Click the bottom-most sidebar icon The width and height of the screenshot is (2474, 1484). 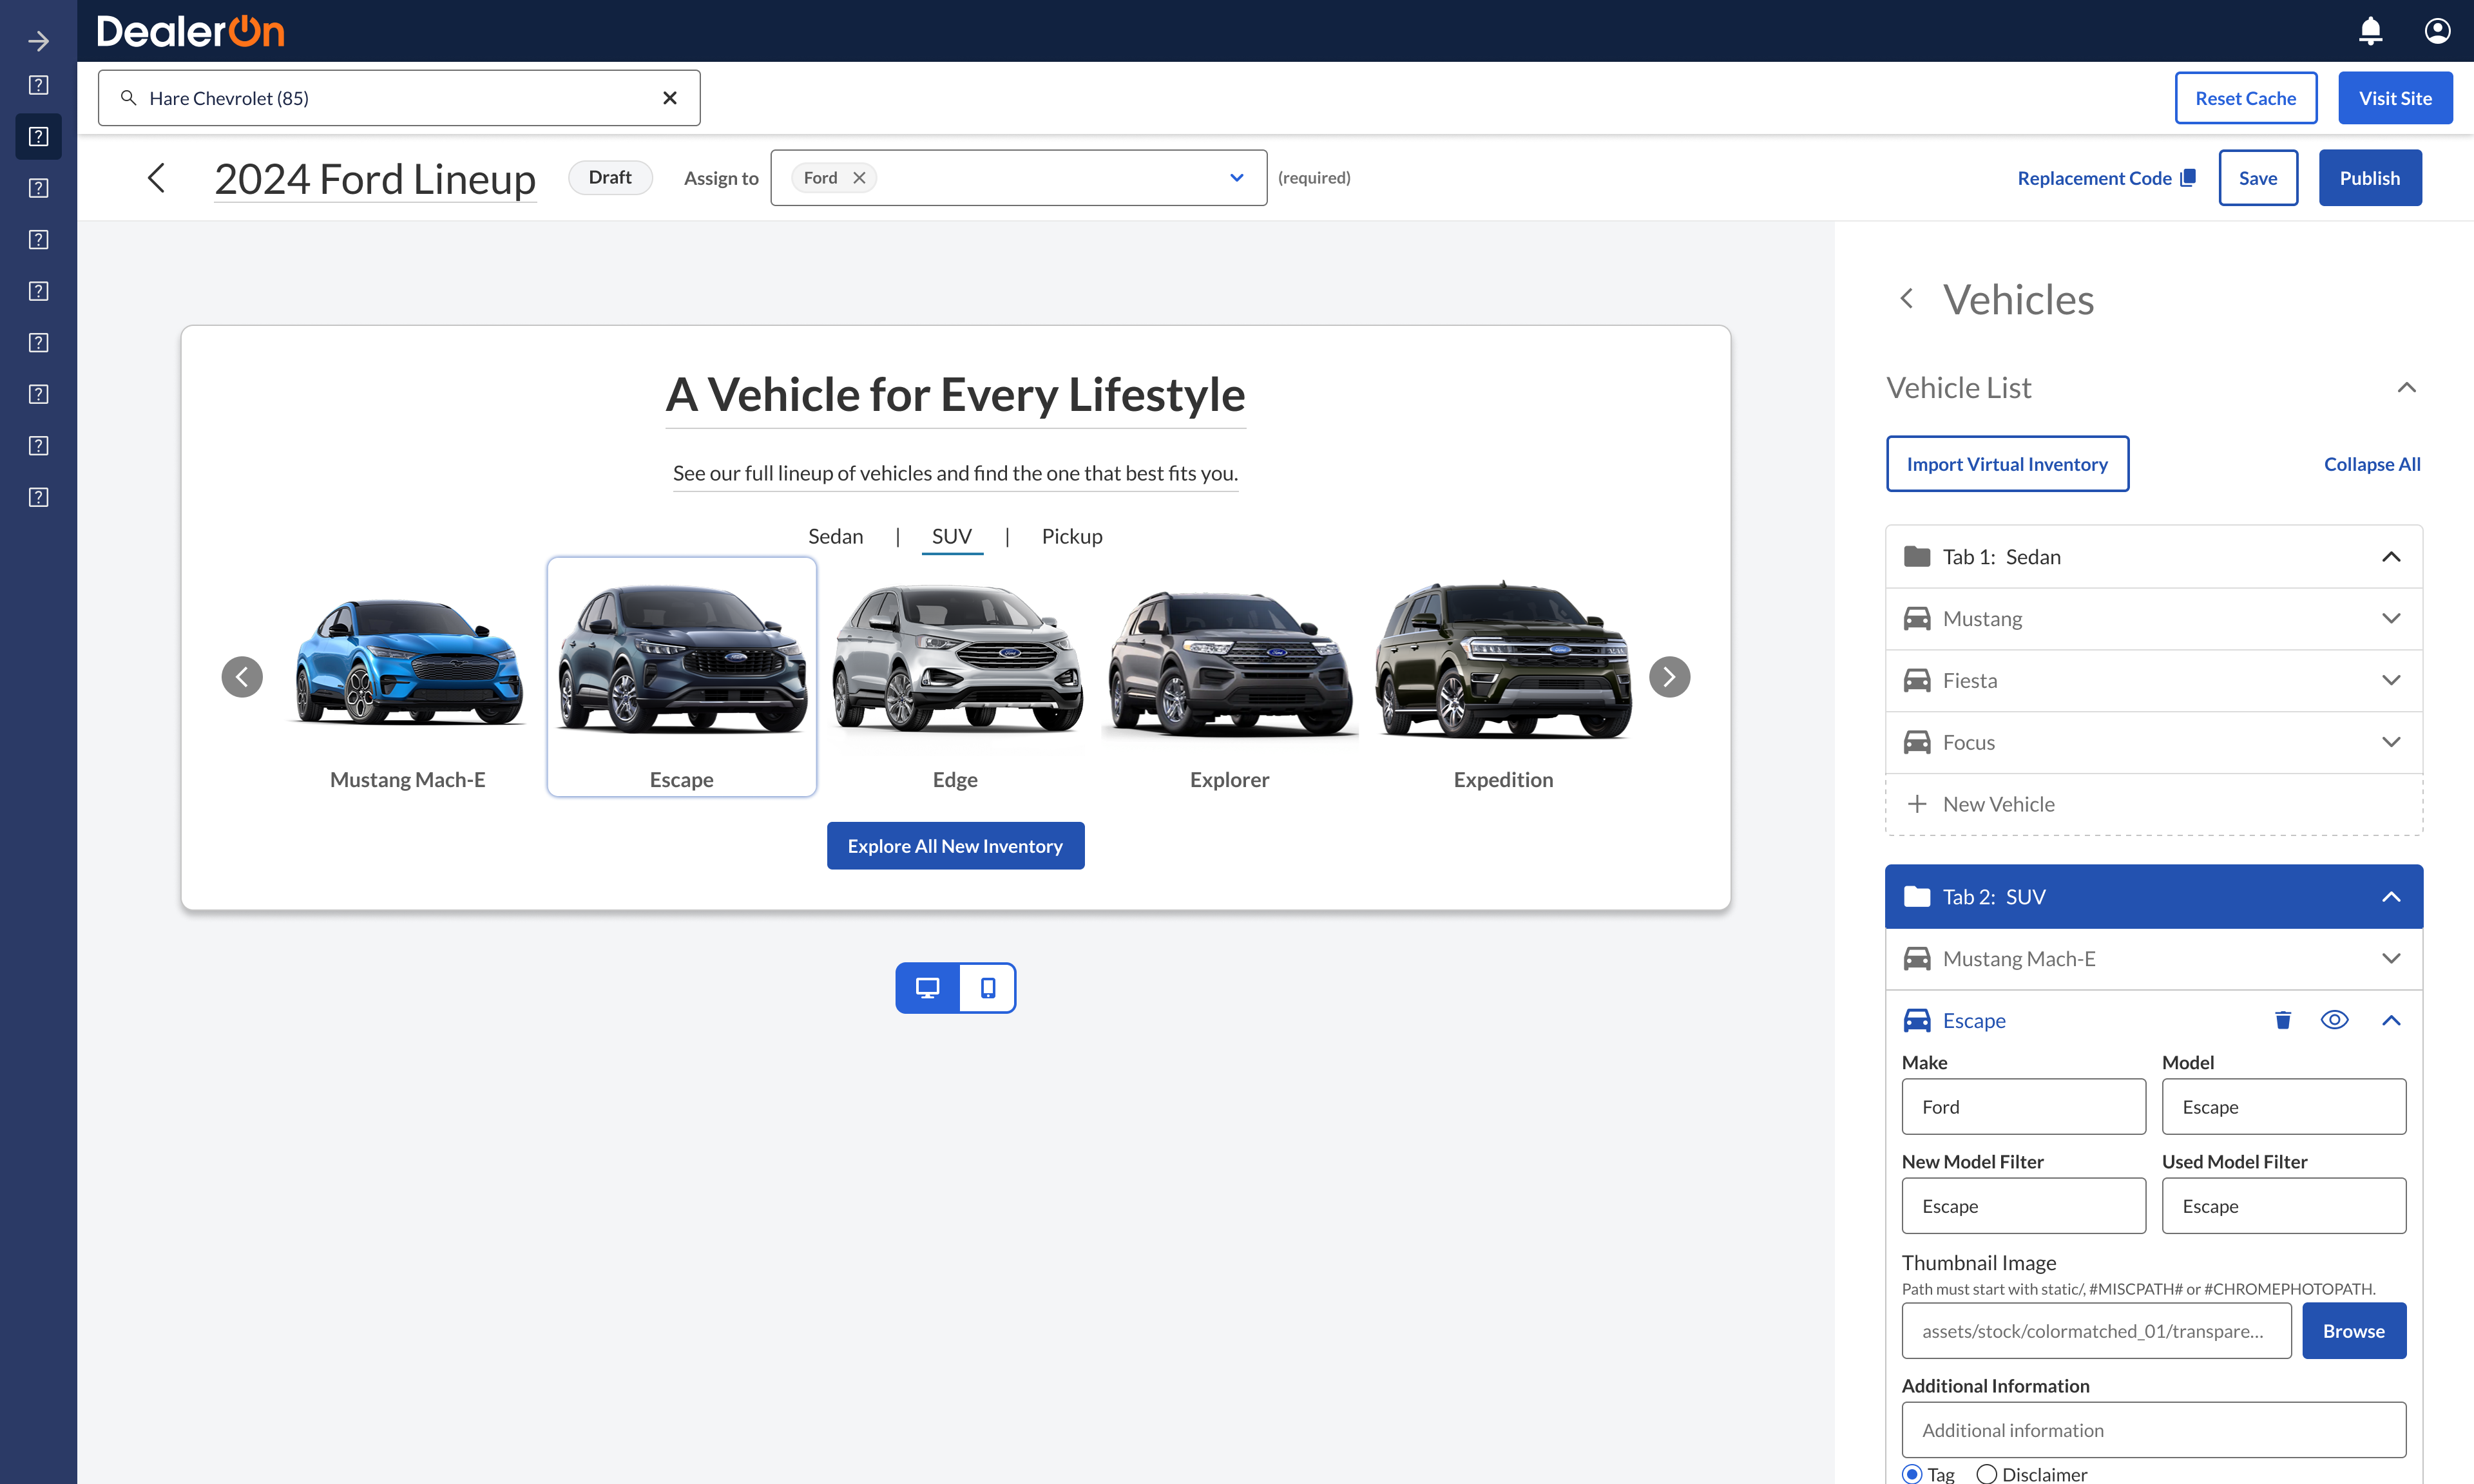point(38,497)
